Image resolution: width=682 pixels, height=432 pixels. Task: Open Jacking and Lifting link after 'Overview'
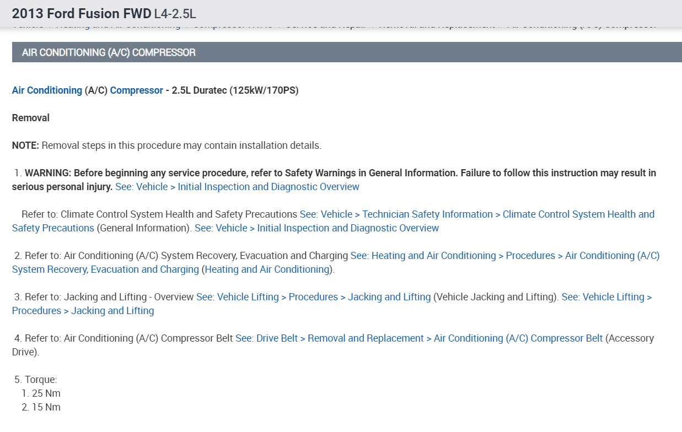pos(313,297)
